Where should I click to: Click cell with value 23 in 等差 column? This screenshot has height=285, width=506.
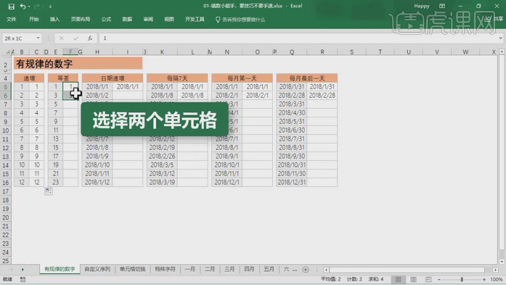(56, 182)
